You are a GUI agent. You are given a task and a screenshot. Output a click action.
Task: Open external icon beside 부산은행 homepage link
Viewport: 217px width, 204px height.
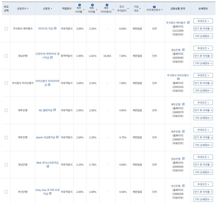pyautogui.click(x=183, y=186)
